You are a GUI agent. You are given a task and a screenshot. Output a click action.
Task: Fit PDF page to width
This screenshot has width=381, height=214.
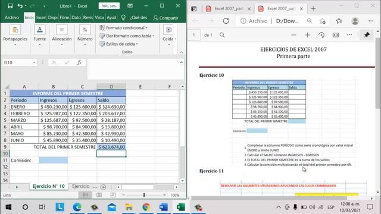[336, 35]
